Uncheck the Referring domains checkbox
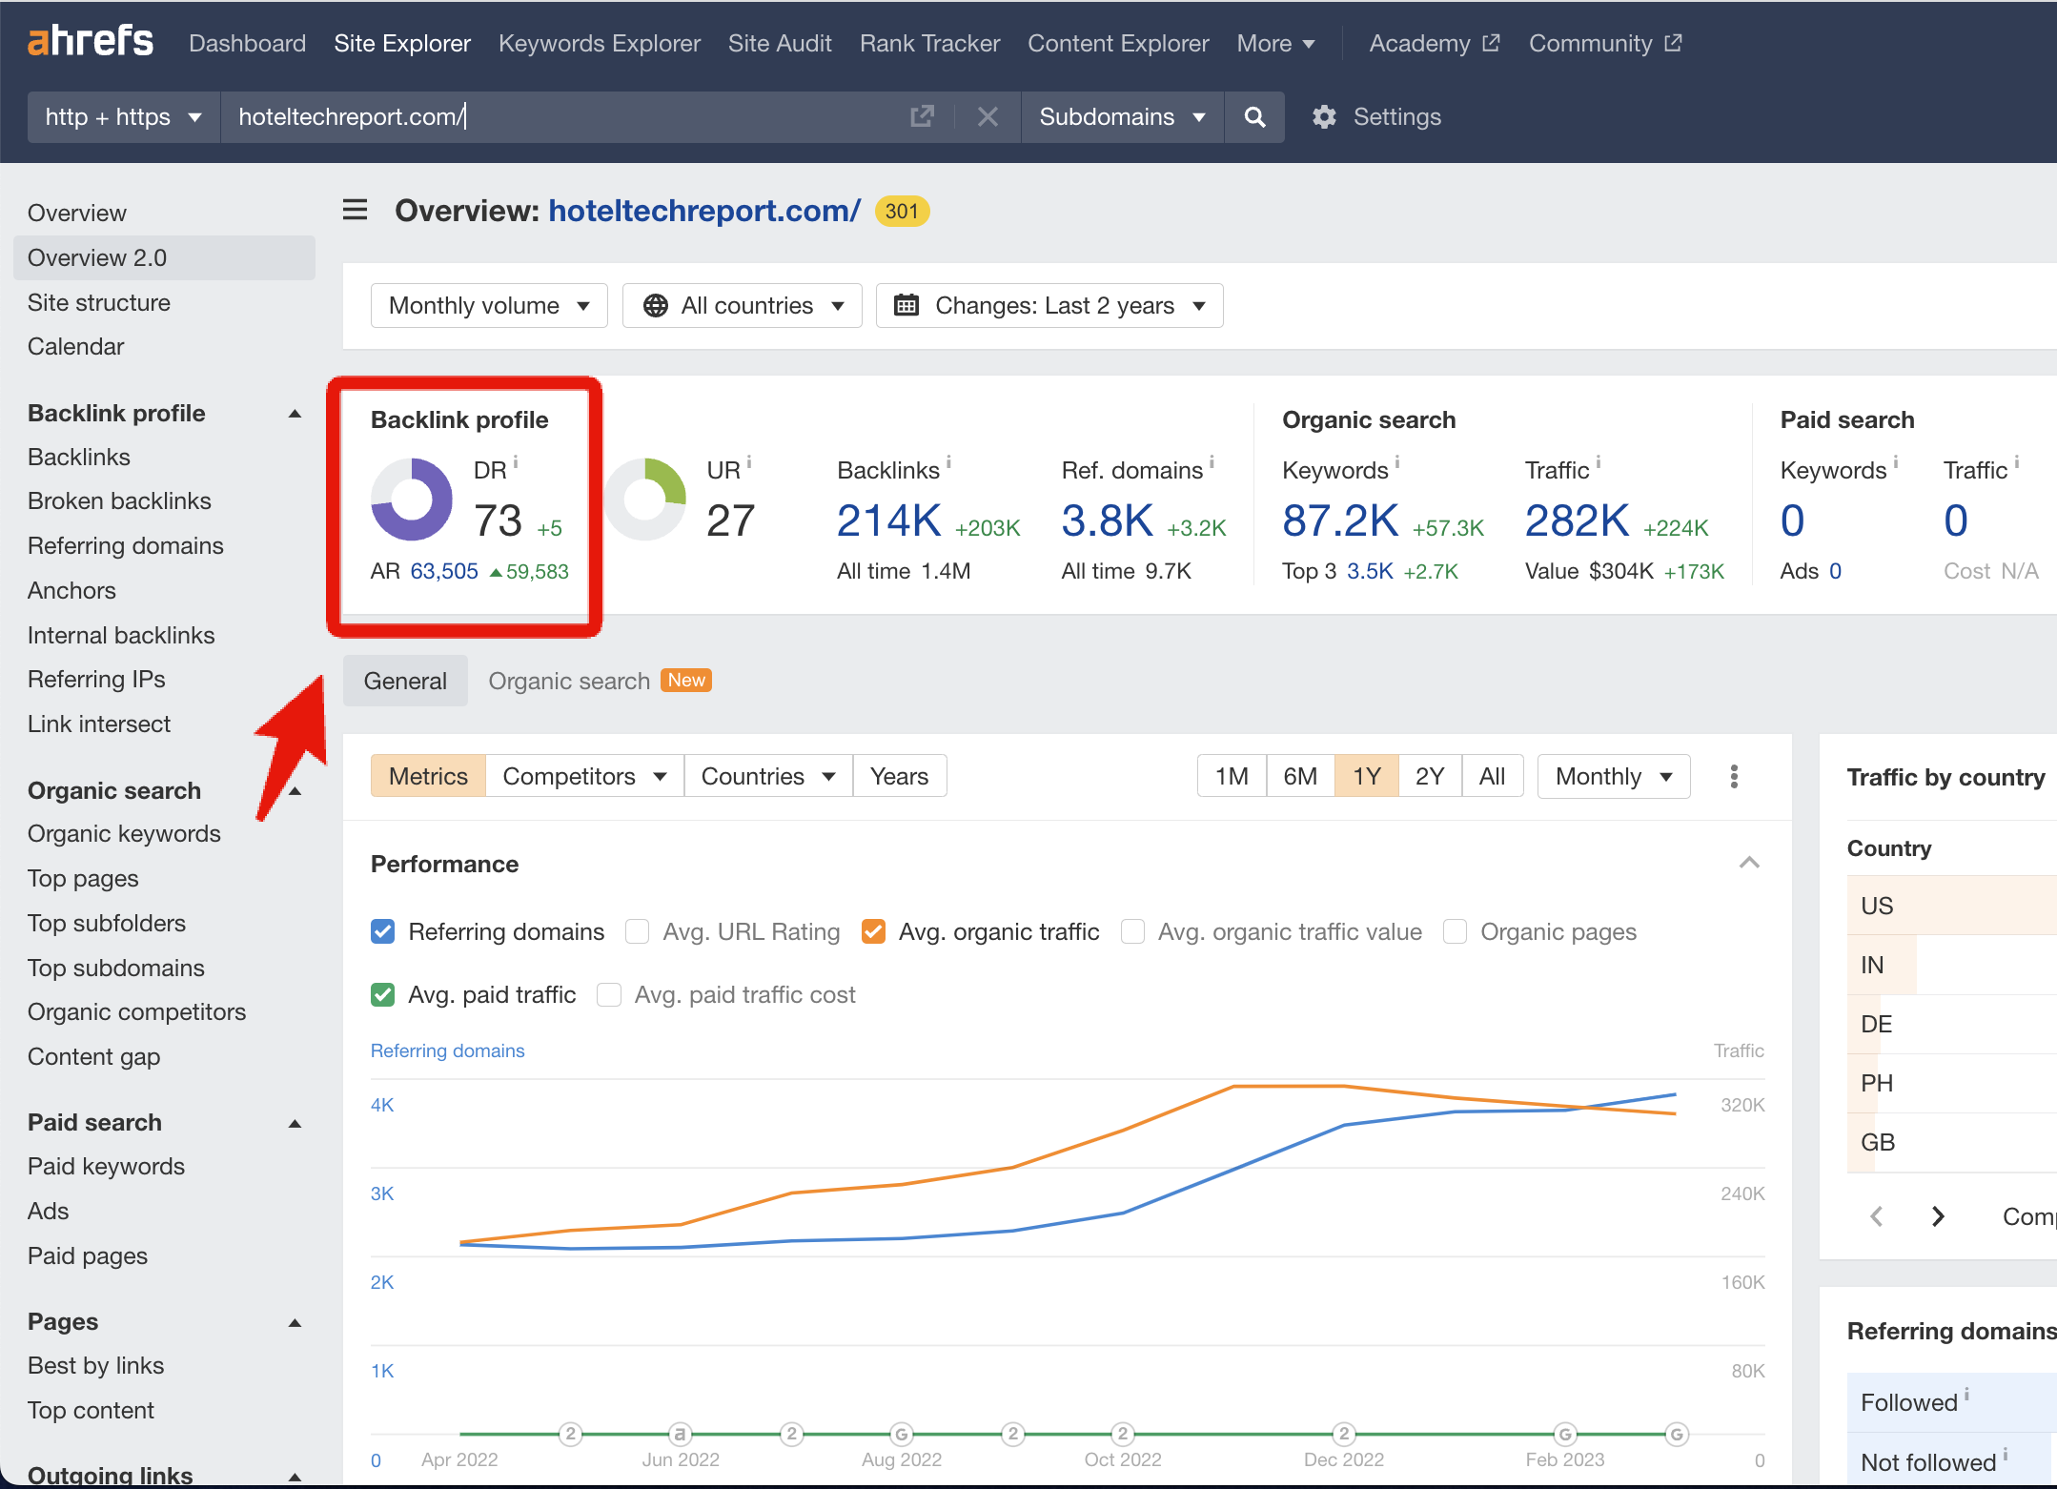 [383, 931]
